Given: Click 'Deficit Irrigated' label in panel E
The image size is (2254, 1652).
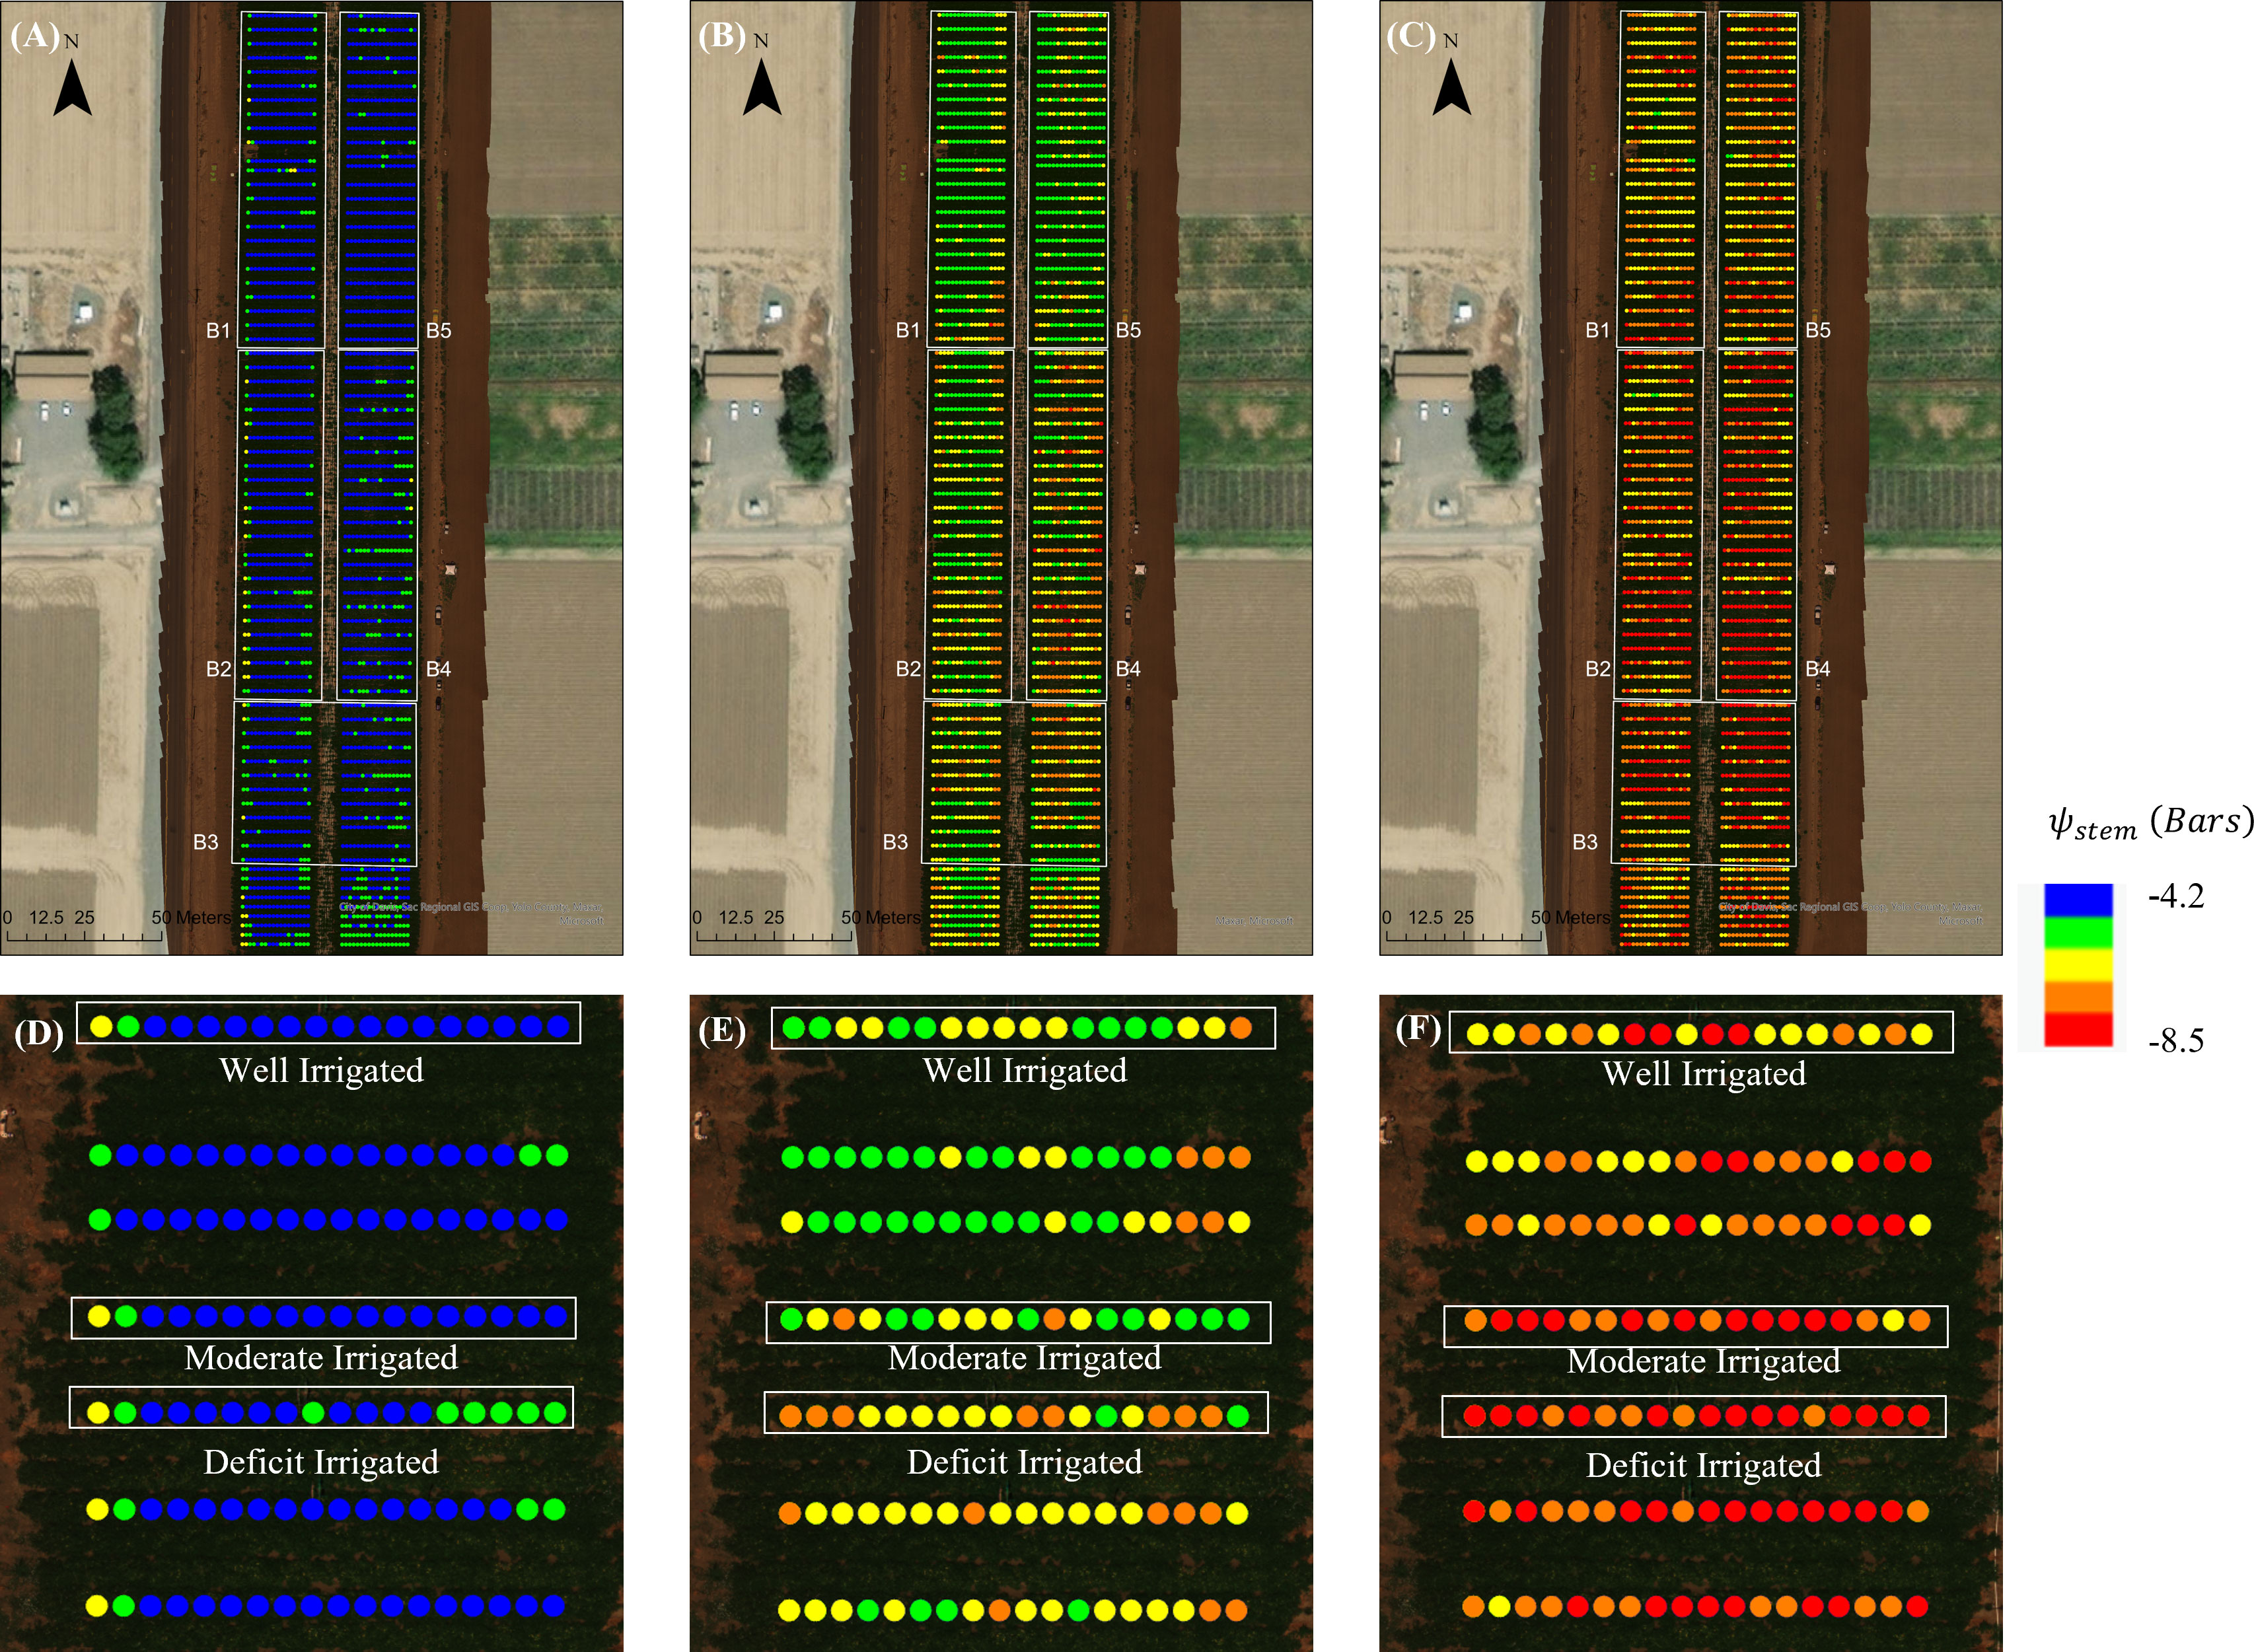Looking at the screenshot, I should [x=1025, y=1463].
